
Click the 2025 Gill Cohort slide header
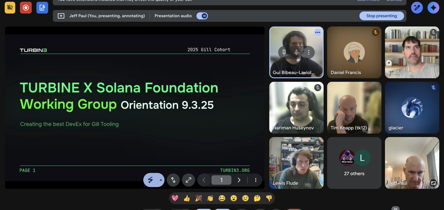209,50
